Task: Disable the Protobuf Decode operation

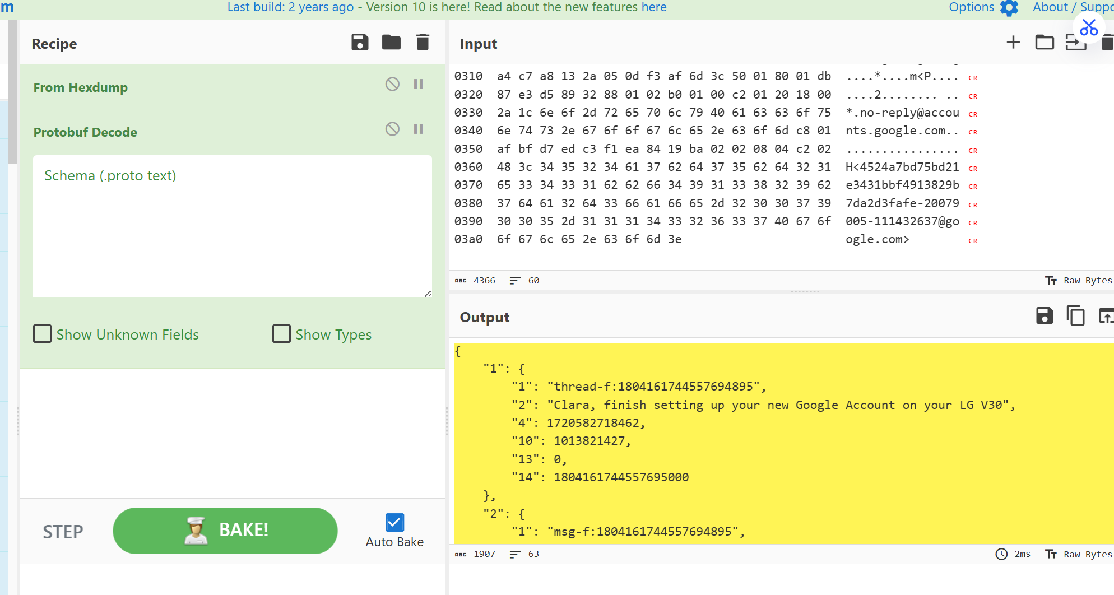Action: tap(392, 129)
